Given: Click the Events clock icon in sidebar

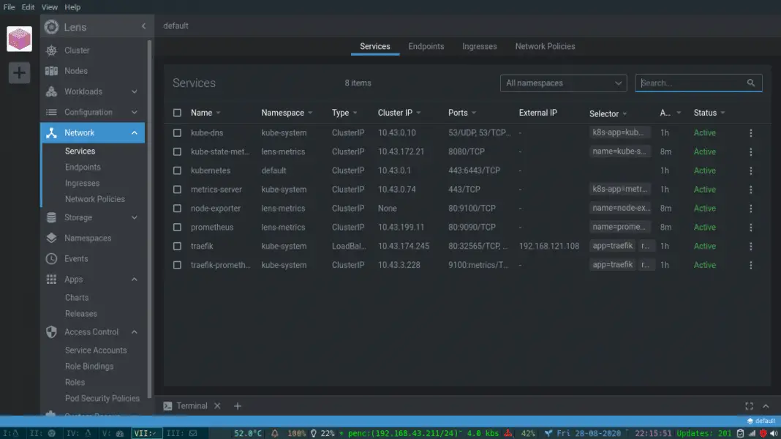Looking at the screenshot, I should (50, 258).
